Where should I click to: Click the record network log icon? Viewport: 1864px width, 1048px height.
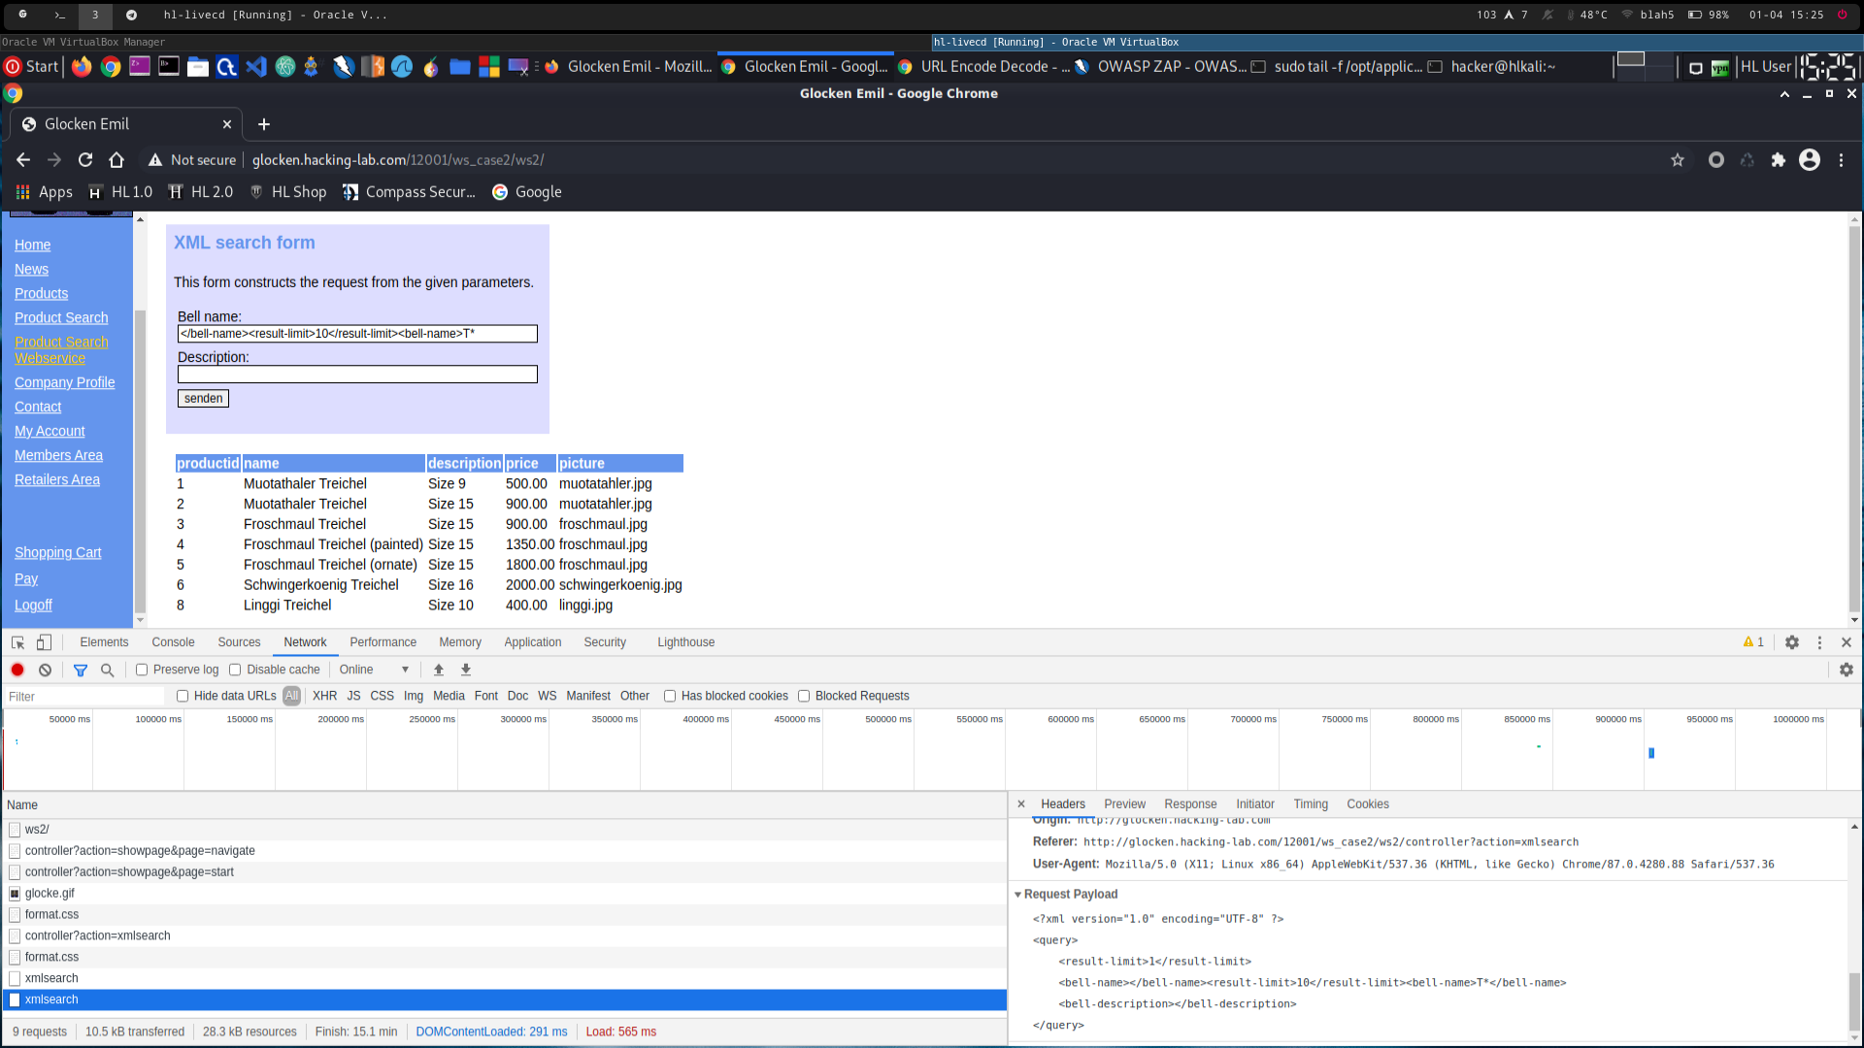(x=17, y=670)
